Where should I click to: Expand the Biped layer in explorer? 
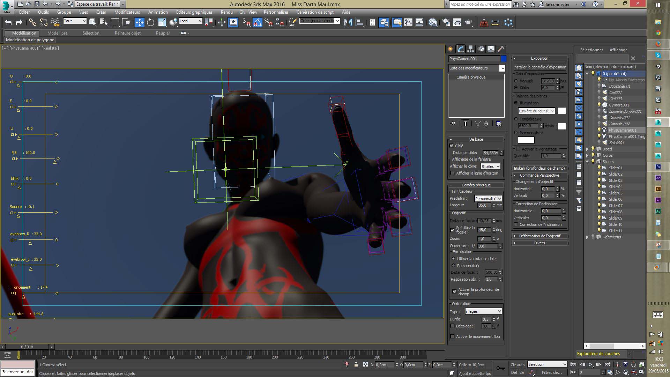(x=587, y=149)
